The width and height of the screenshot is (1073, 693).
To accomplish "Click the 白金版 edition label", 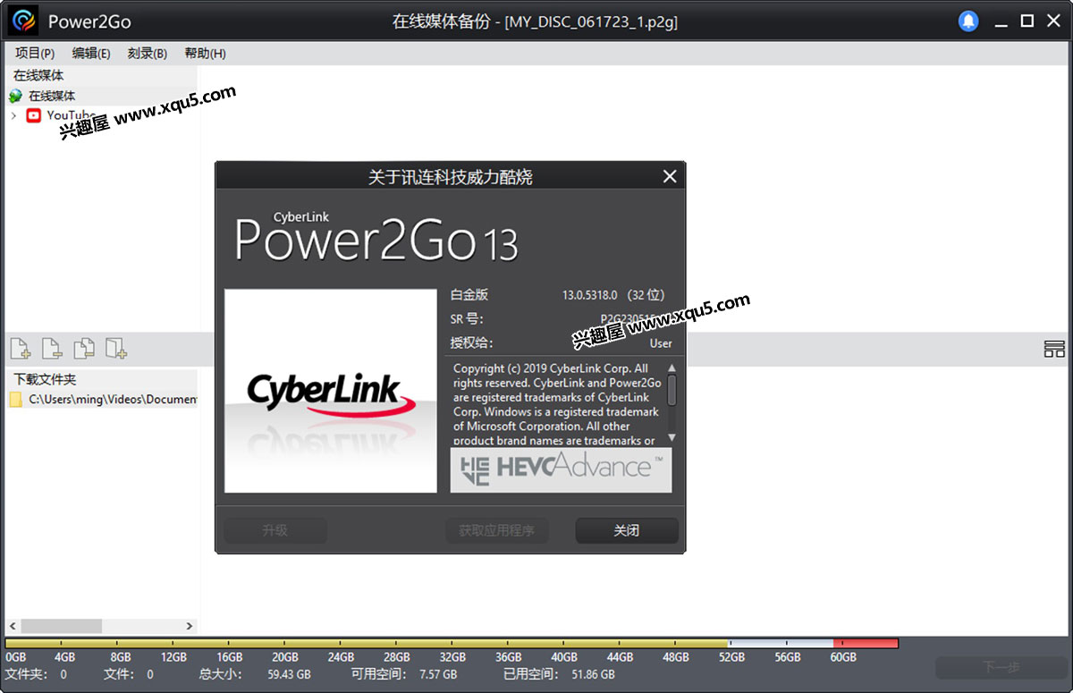I will pyautogui.click(x=469, y=295).
